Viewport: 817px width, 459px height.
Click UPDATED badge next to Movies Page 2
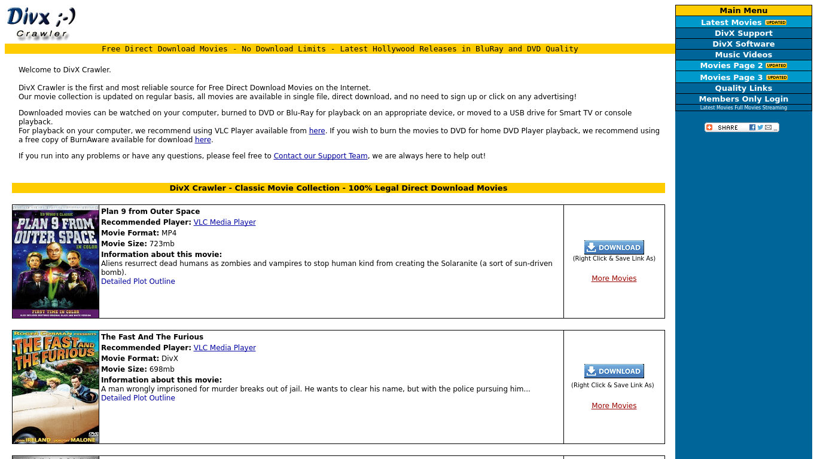(x=776, y=66)
